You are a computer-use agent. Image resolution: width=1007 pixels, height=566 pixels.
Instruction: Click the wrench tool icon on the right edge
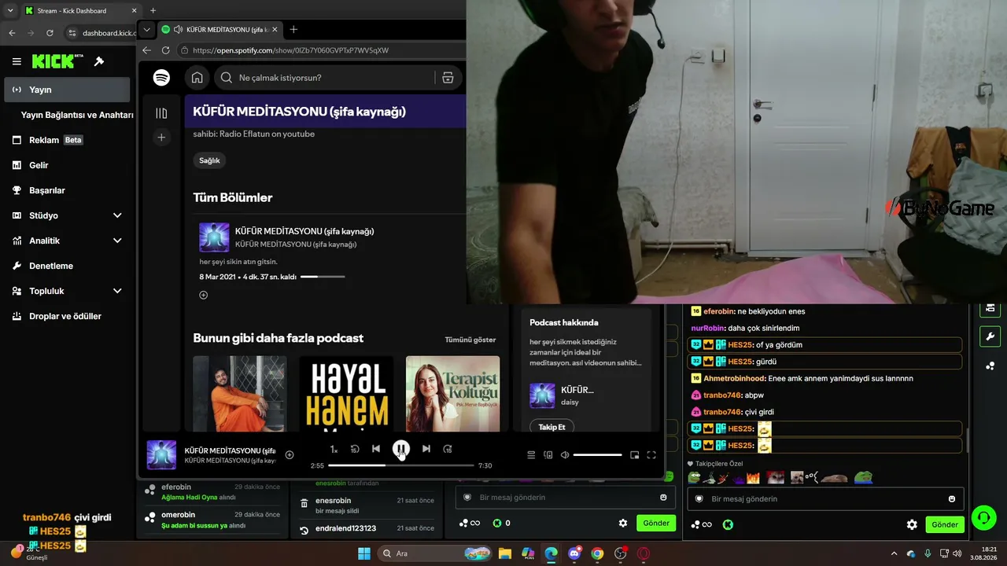990,336
